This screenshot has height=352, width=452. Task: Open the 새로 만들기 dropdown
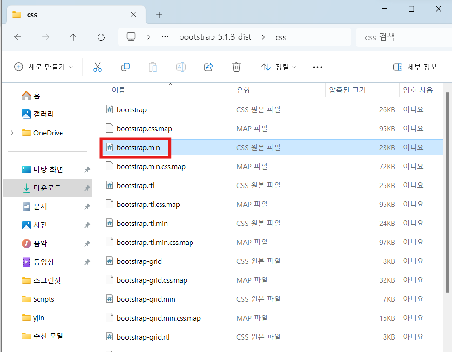pos(43,67)
